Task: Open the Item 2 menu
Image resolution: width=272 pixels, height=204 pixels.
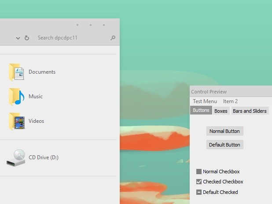Action: click(230, 101)
